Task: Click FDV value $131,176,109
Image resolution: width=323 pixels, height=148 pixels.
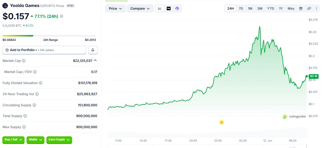Action: tap(88, 83)
